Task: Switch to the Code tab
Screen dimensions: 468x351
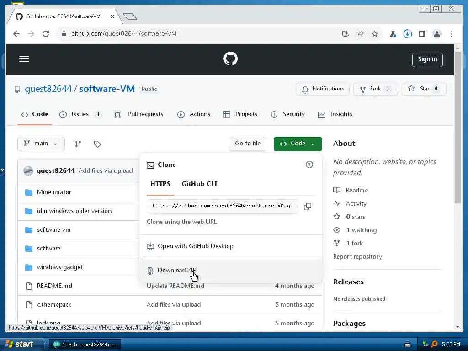Action: [35, 114]
